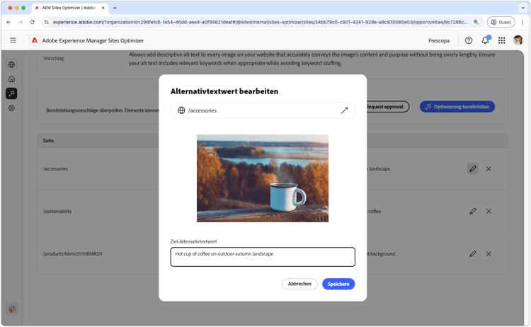Open the settings gear in sidebar
Screen dimensions: 531x327
(x=11, y=108)
